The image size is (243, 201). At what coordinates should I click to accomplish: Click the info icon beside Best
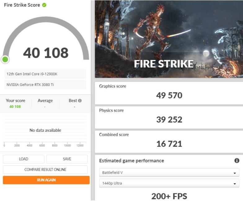point(80,100)
